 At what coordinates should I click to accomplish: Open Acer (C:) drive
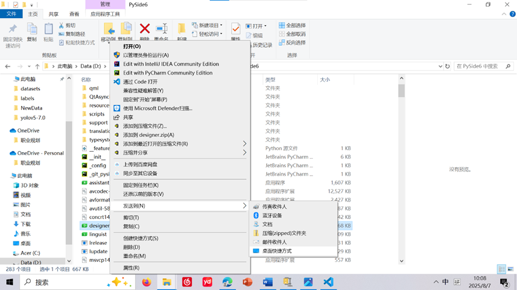[x=27, y=253]
